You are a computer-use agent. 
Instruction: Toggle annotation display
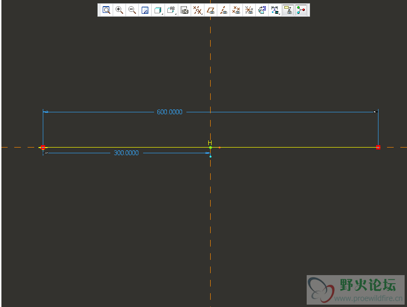click(x=288, y=10)
